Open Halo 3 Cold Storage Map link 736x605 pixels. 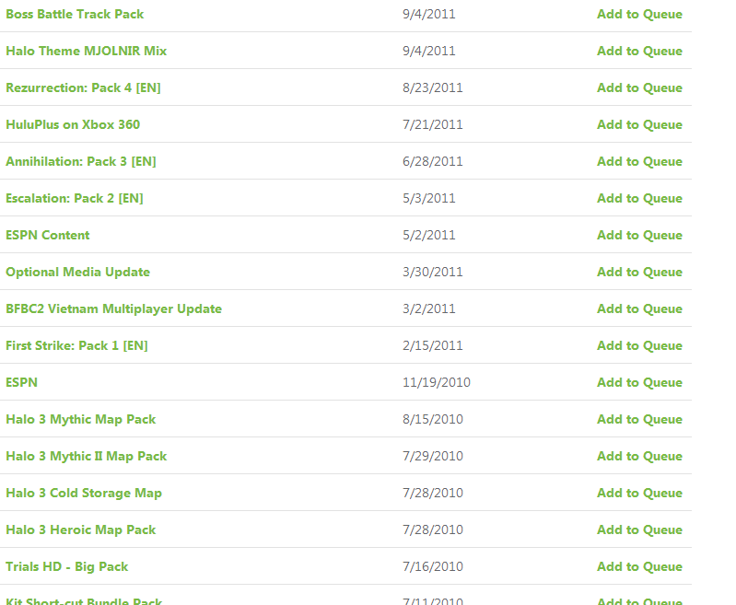pyautogui.click(x=84, y=493)
